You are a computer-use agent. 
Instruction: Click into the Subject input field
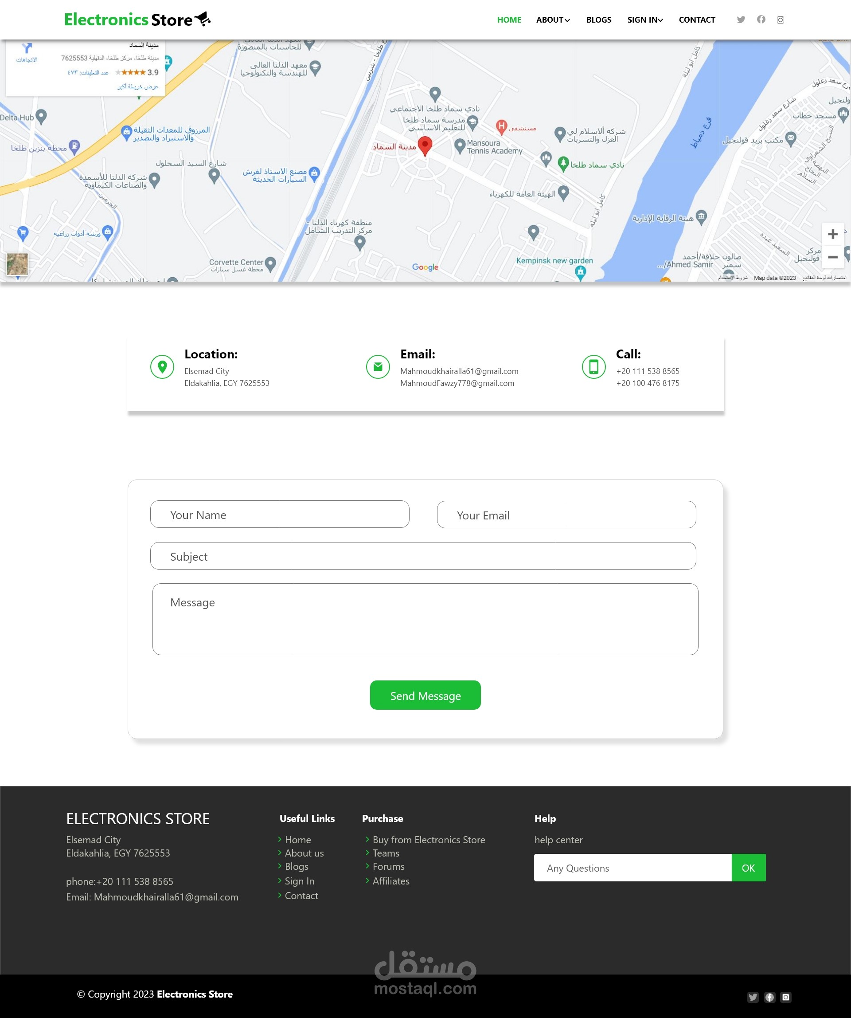(x=423, y=556)
